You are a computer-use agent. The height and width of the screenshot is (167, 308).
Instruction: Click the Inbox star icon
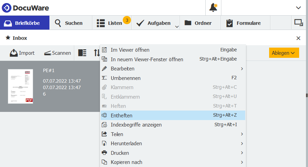(8, 38)
